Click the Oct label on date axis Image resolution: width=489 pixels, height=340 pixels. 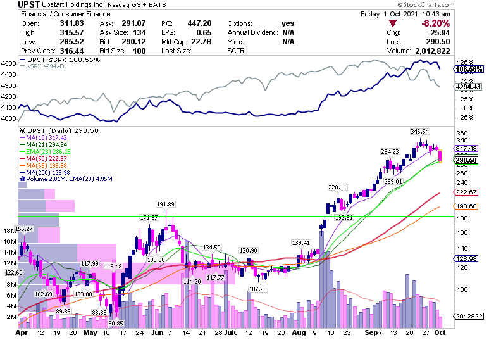coord(440,332)
